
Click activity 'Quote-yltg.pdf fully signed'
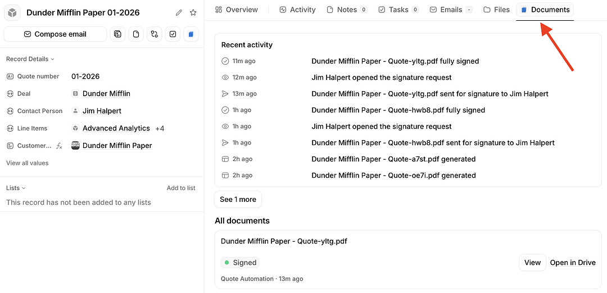click(395, 61)
